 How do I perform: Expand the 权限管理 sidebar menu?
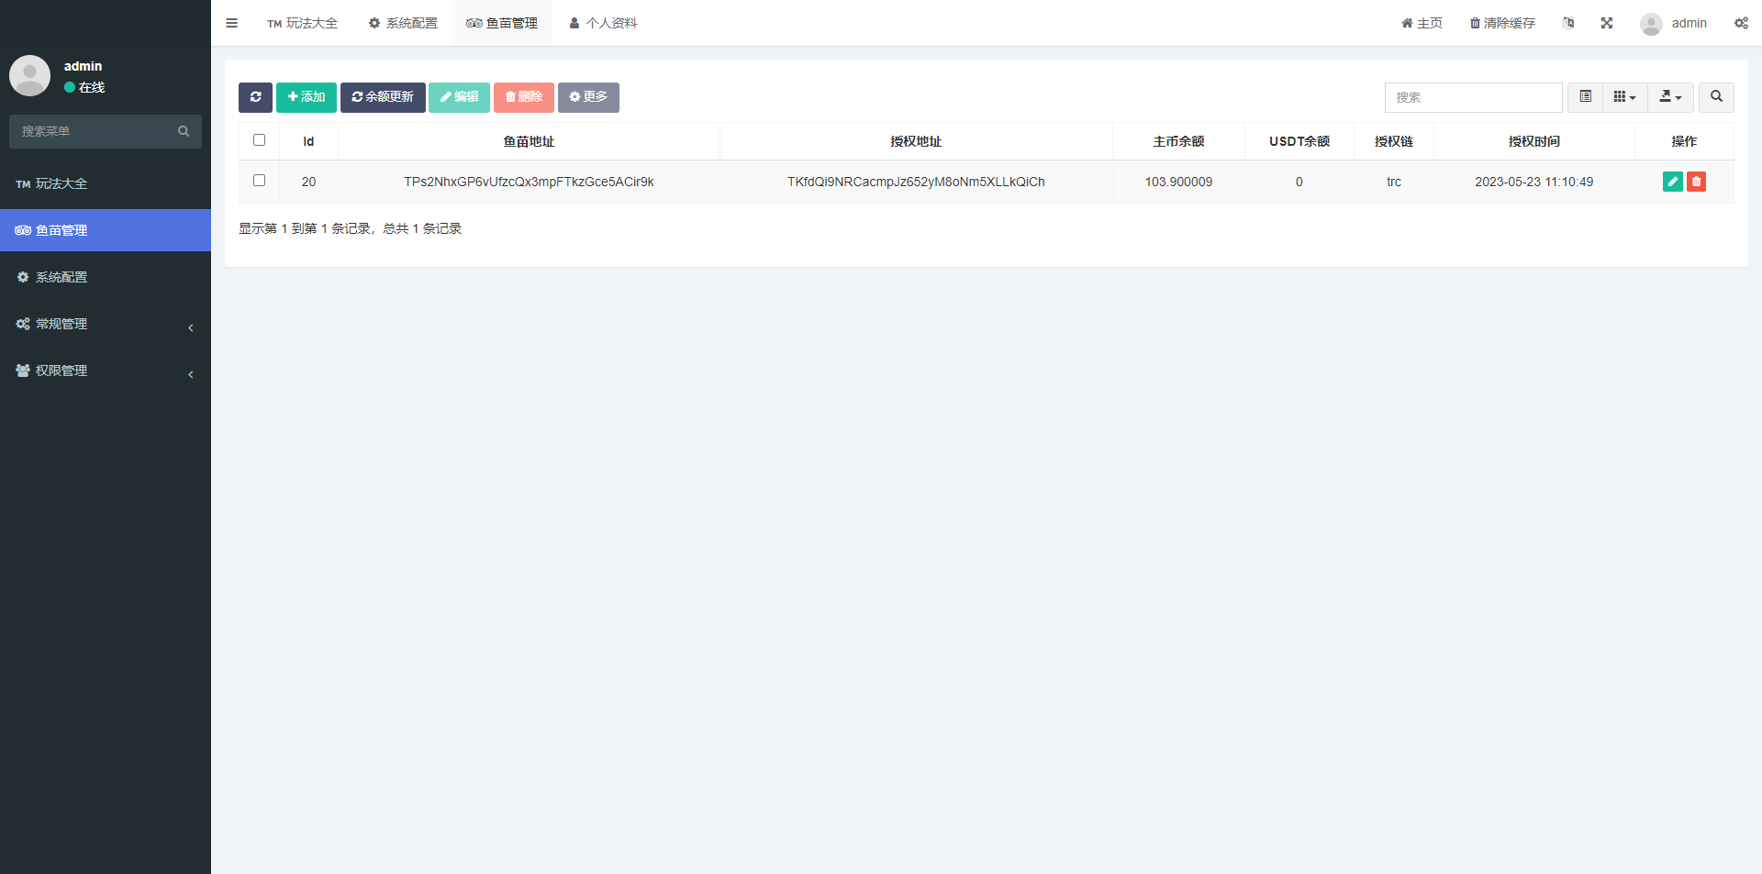click(x=105, y=371)
